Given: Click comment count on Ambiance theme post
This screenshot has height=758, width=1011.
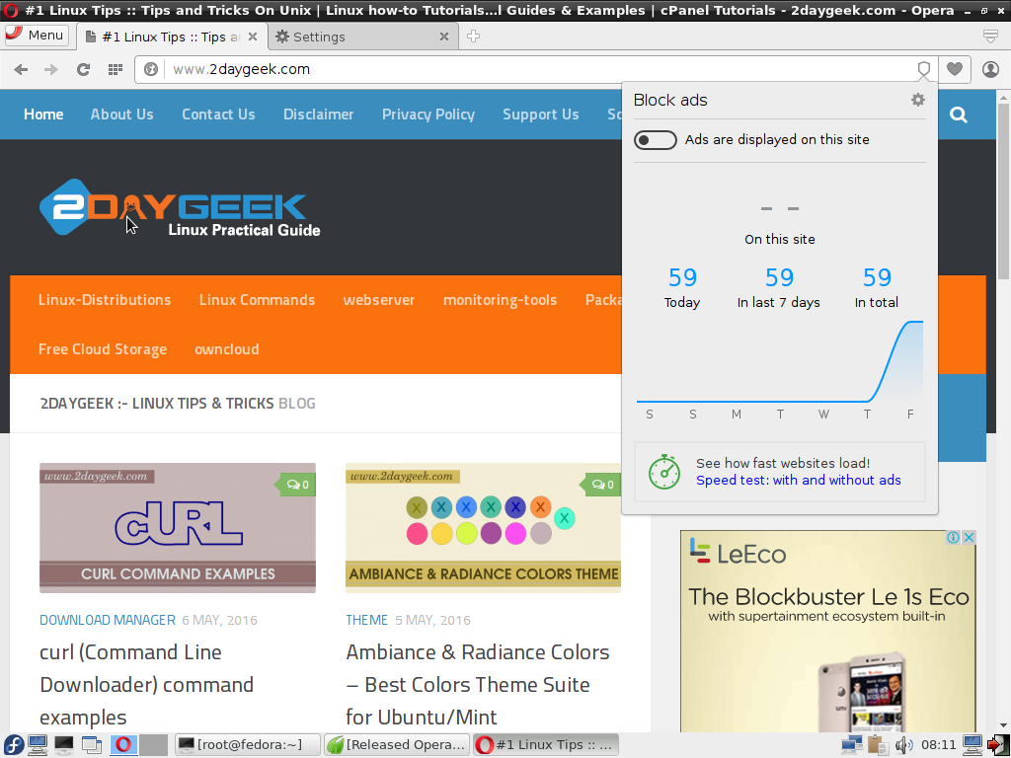Looking at the screenshot, I should [x=602, y=485].
